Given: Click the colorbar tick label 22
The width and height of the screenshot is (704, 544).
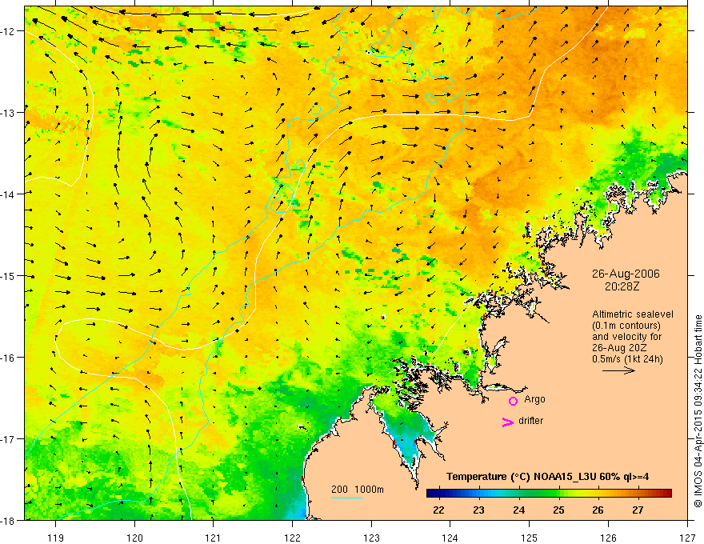Looking at the screenshot, I should pyautogui.click(x=438, y=510).
